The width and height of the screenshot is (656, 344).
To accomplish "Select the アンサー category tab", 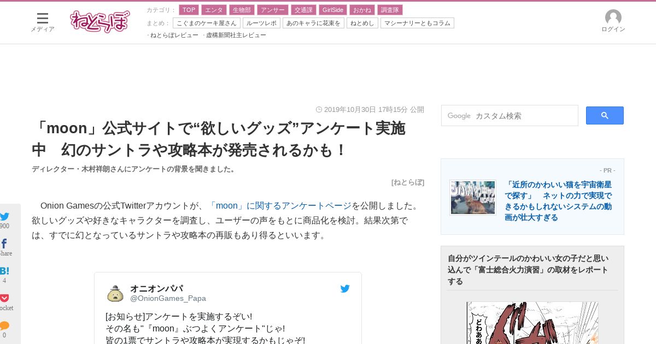I will tap(272, 10).
